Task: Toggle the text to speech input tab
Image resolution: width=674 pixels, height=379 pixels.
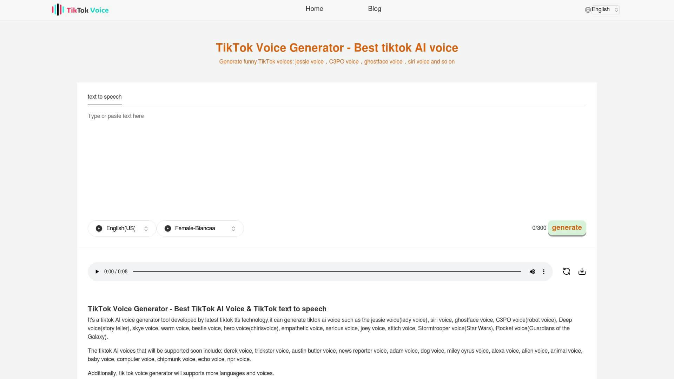Action: pos(104,96)
